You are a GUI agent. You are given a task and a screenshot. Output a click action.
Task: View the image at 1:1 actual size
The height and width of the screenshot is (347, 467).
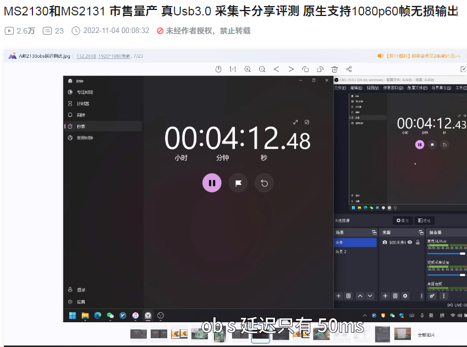[x=233, y=70]
